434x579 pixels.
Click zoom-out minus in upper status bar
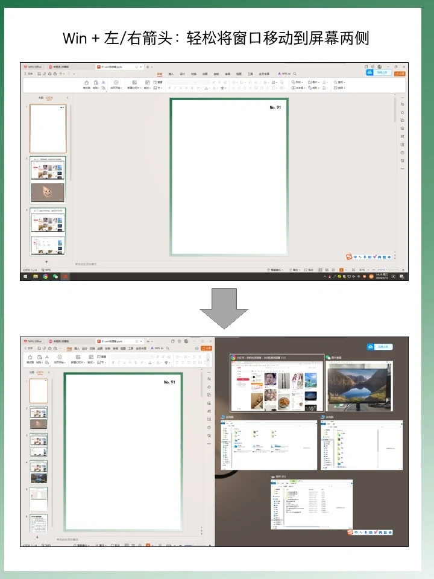(x=374, y=270)
